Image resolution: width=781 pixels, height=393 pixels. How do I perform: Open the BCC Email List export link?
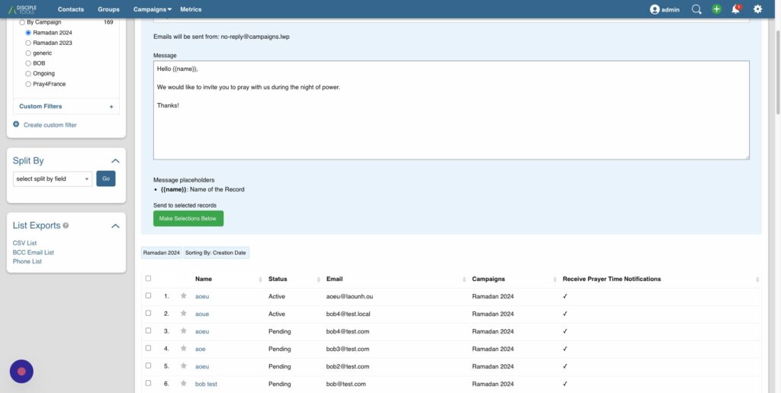pos(33,252)
